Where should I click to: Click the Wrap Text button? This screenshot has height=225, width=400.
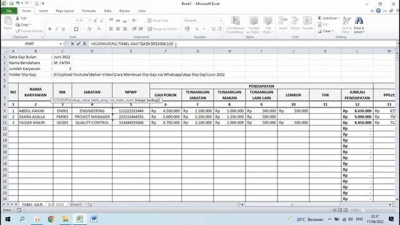(x=157, y=21)
